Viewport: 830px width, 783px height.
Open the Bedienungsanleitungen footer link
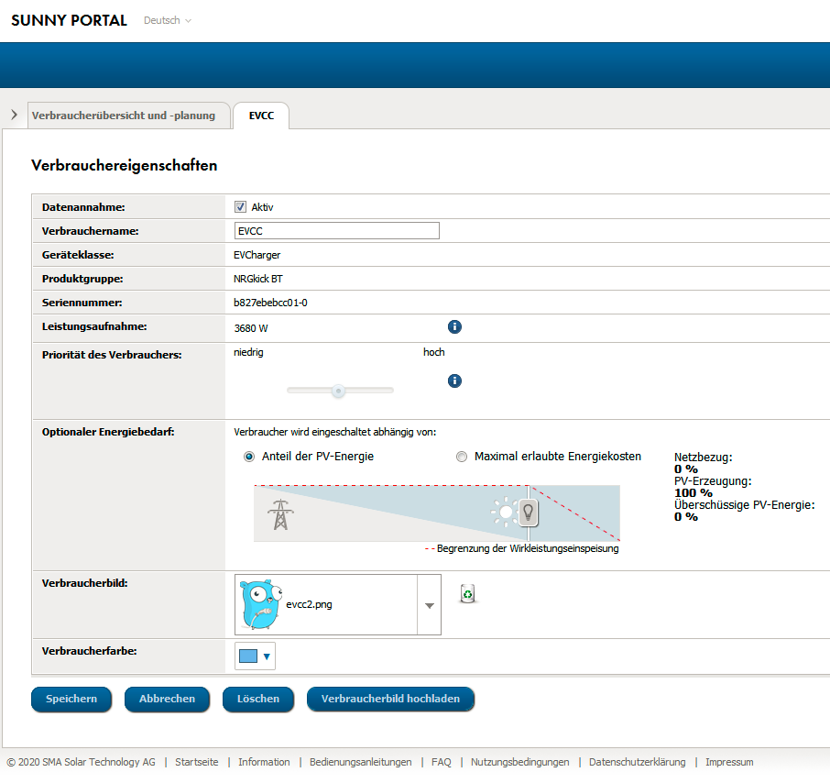pyautogui.click(x=360, y=762)
